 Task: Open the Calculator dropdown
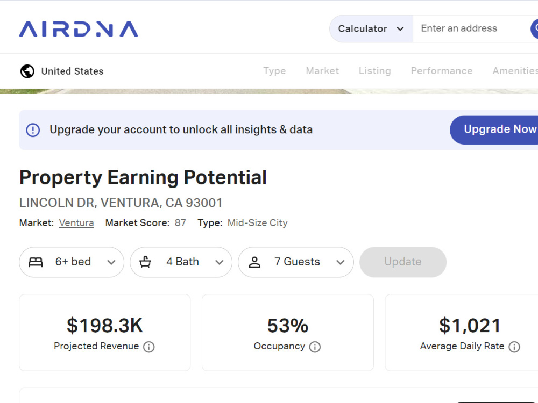[371, 29]
